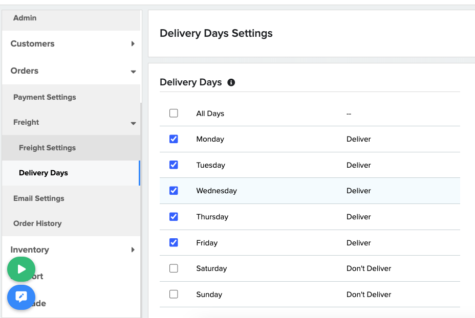Click the Orders sidebar label
This screenshot has height=318, width=475.
click(25, 71)
